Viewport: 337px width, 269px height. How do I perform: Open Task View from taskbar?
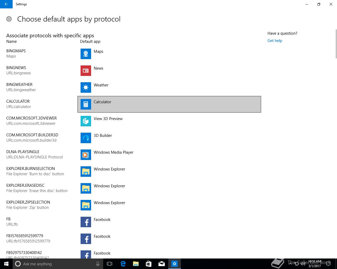(110, 264)
